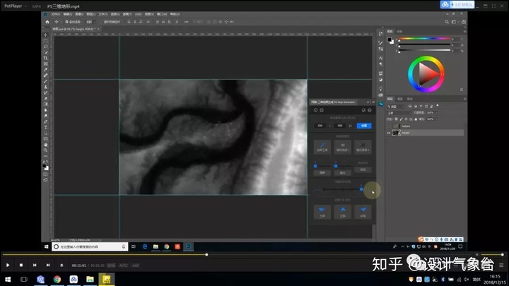This screenshot has height=286, width=509.
Task: Click the three-dots more options button
Action: 187,22
